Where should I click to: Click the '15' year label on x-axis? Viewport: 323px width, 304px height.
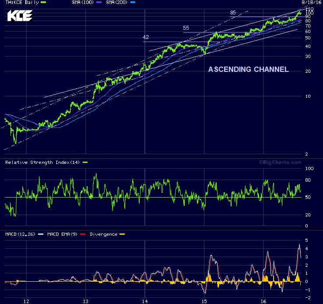pos(204,301)
